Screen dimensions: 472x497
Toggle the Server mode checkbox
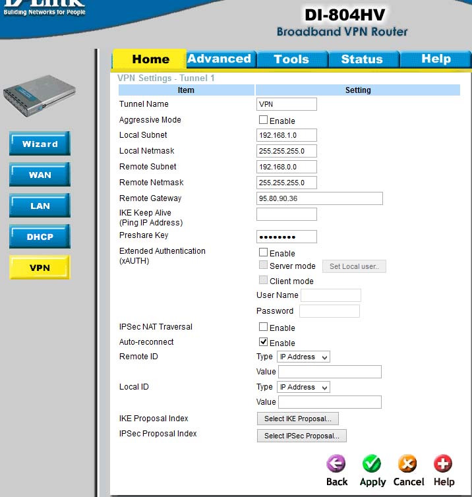point(263,265)
